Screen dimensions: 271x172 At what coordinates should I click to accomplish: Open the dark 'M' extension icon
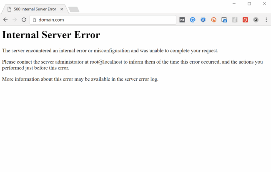(x=182, y=20)
